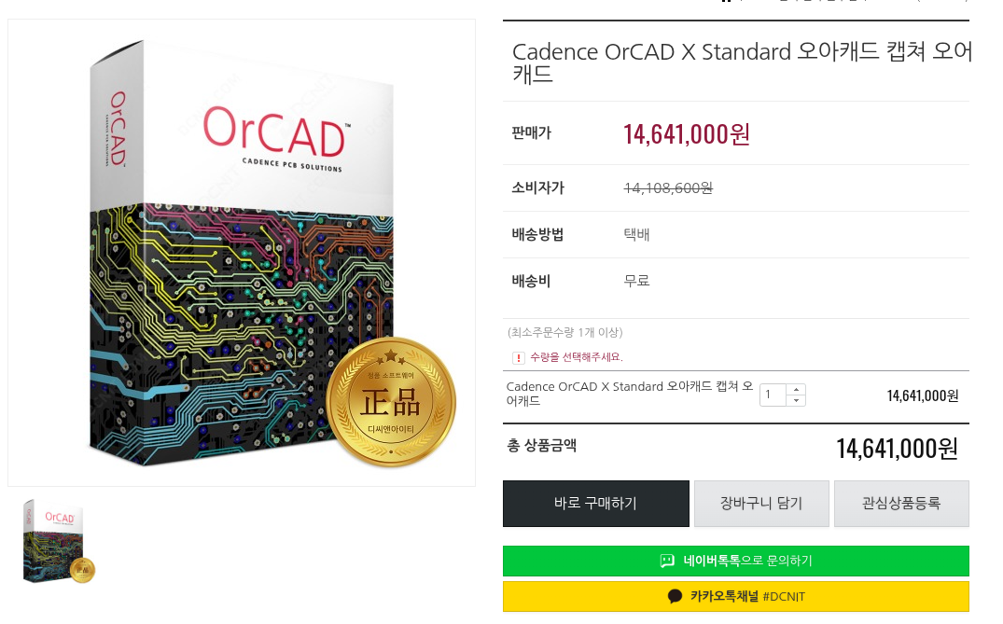Select the small product thumbnail image
The image size is (1003, 624).
click(x=56, y=541)
